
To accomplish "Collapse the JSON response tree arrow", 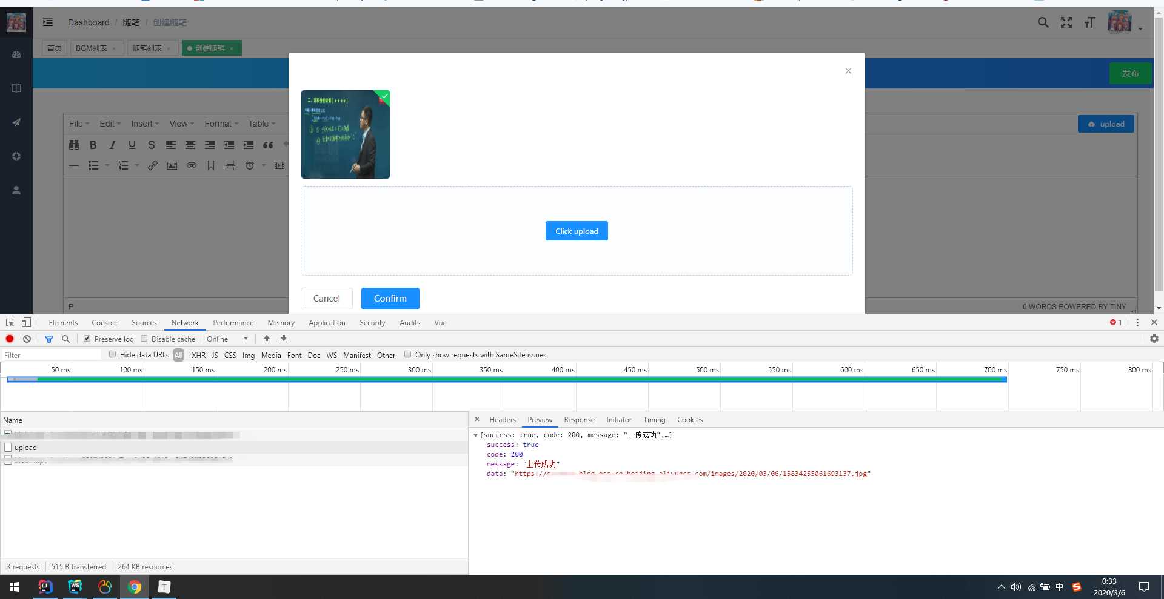I will point(475,435).
